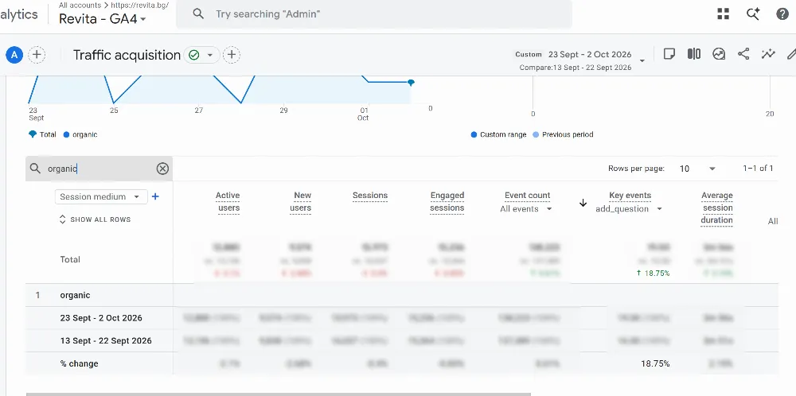The image size is (796, 396).
Task: Click the custom date range 23 Sept - 2 Oct 2026
Action: click(590, 54)
